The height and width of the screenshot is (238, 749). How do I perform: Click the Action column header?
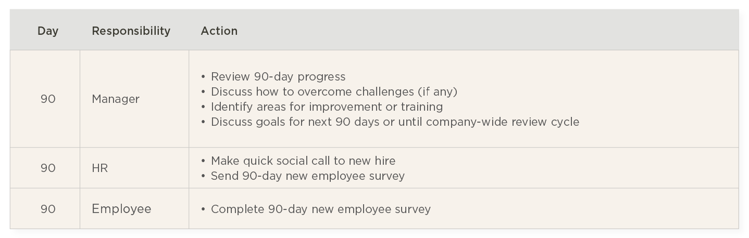tap(219, 31)
